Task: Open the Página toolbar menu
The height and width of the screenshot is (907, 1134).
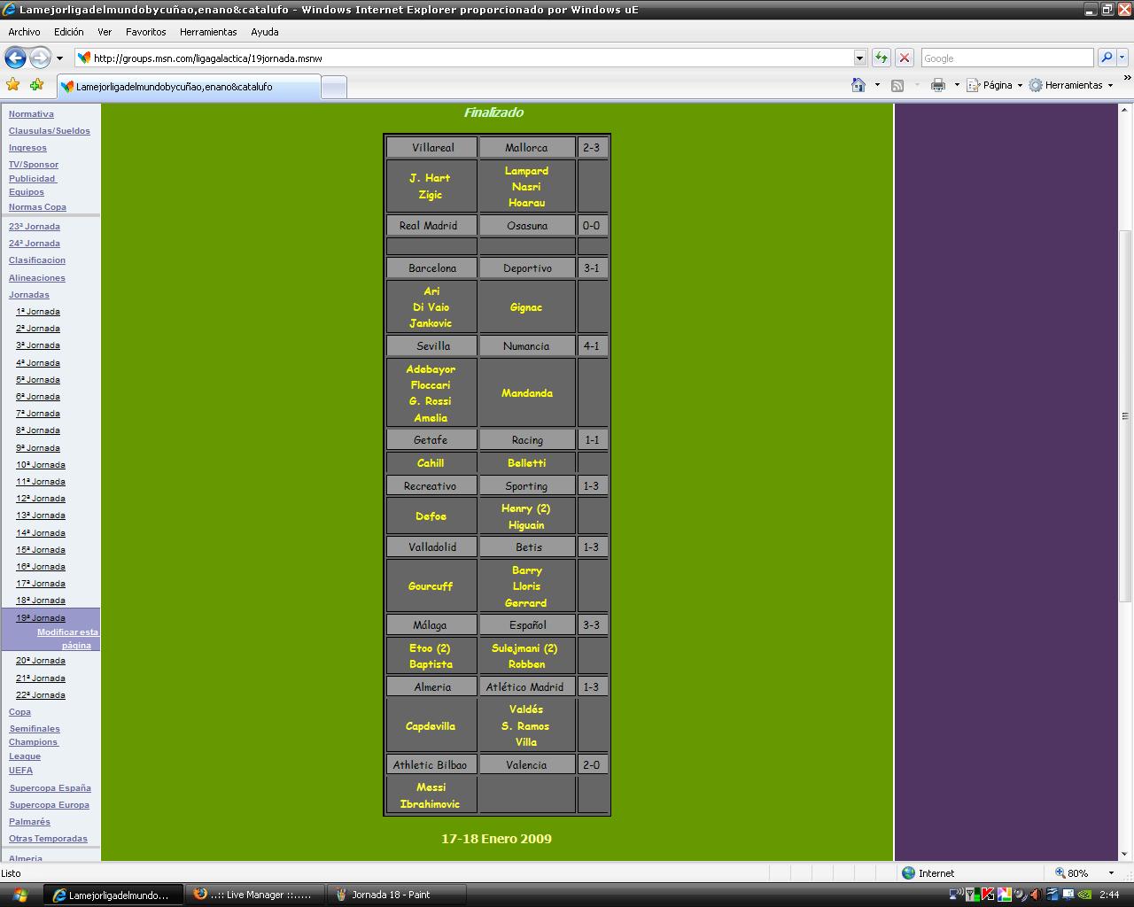Action: coord(994,85)
